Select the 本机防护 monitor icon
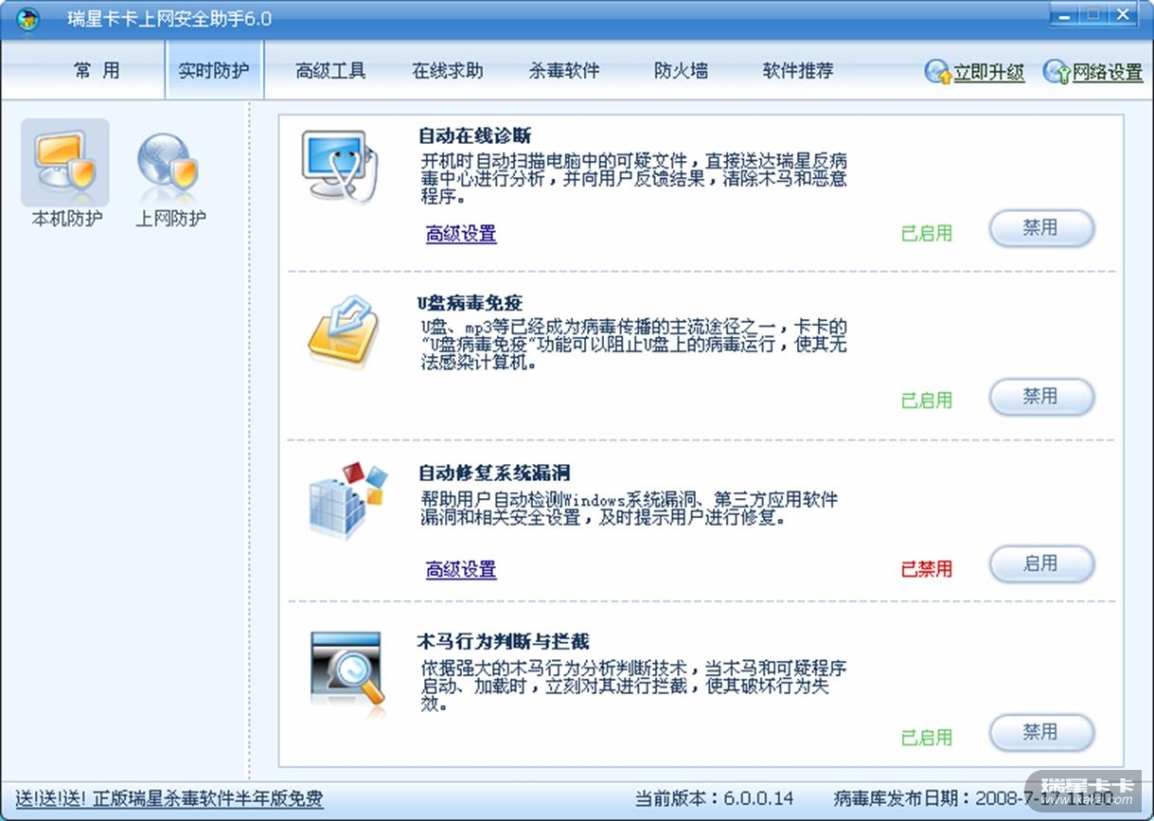 [65, 162]
